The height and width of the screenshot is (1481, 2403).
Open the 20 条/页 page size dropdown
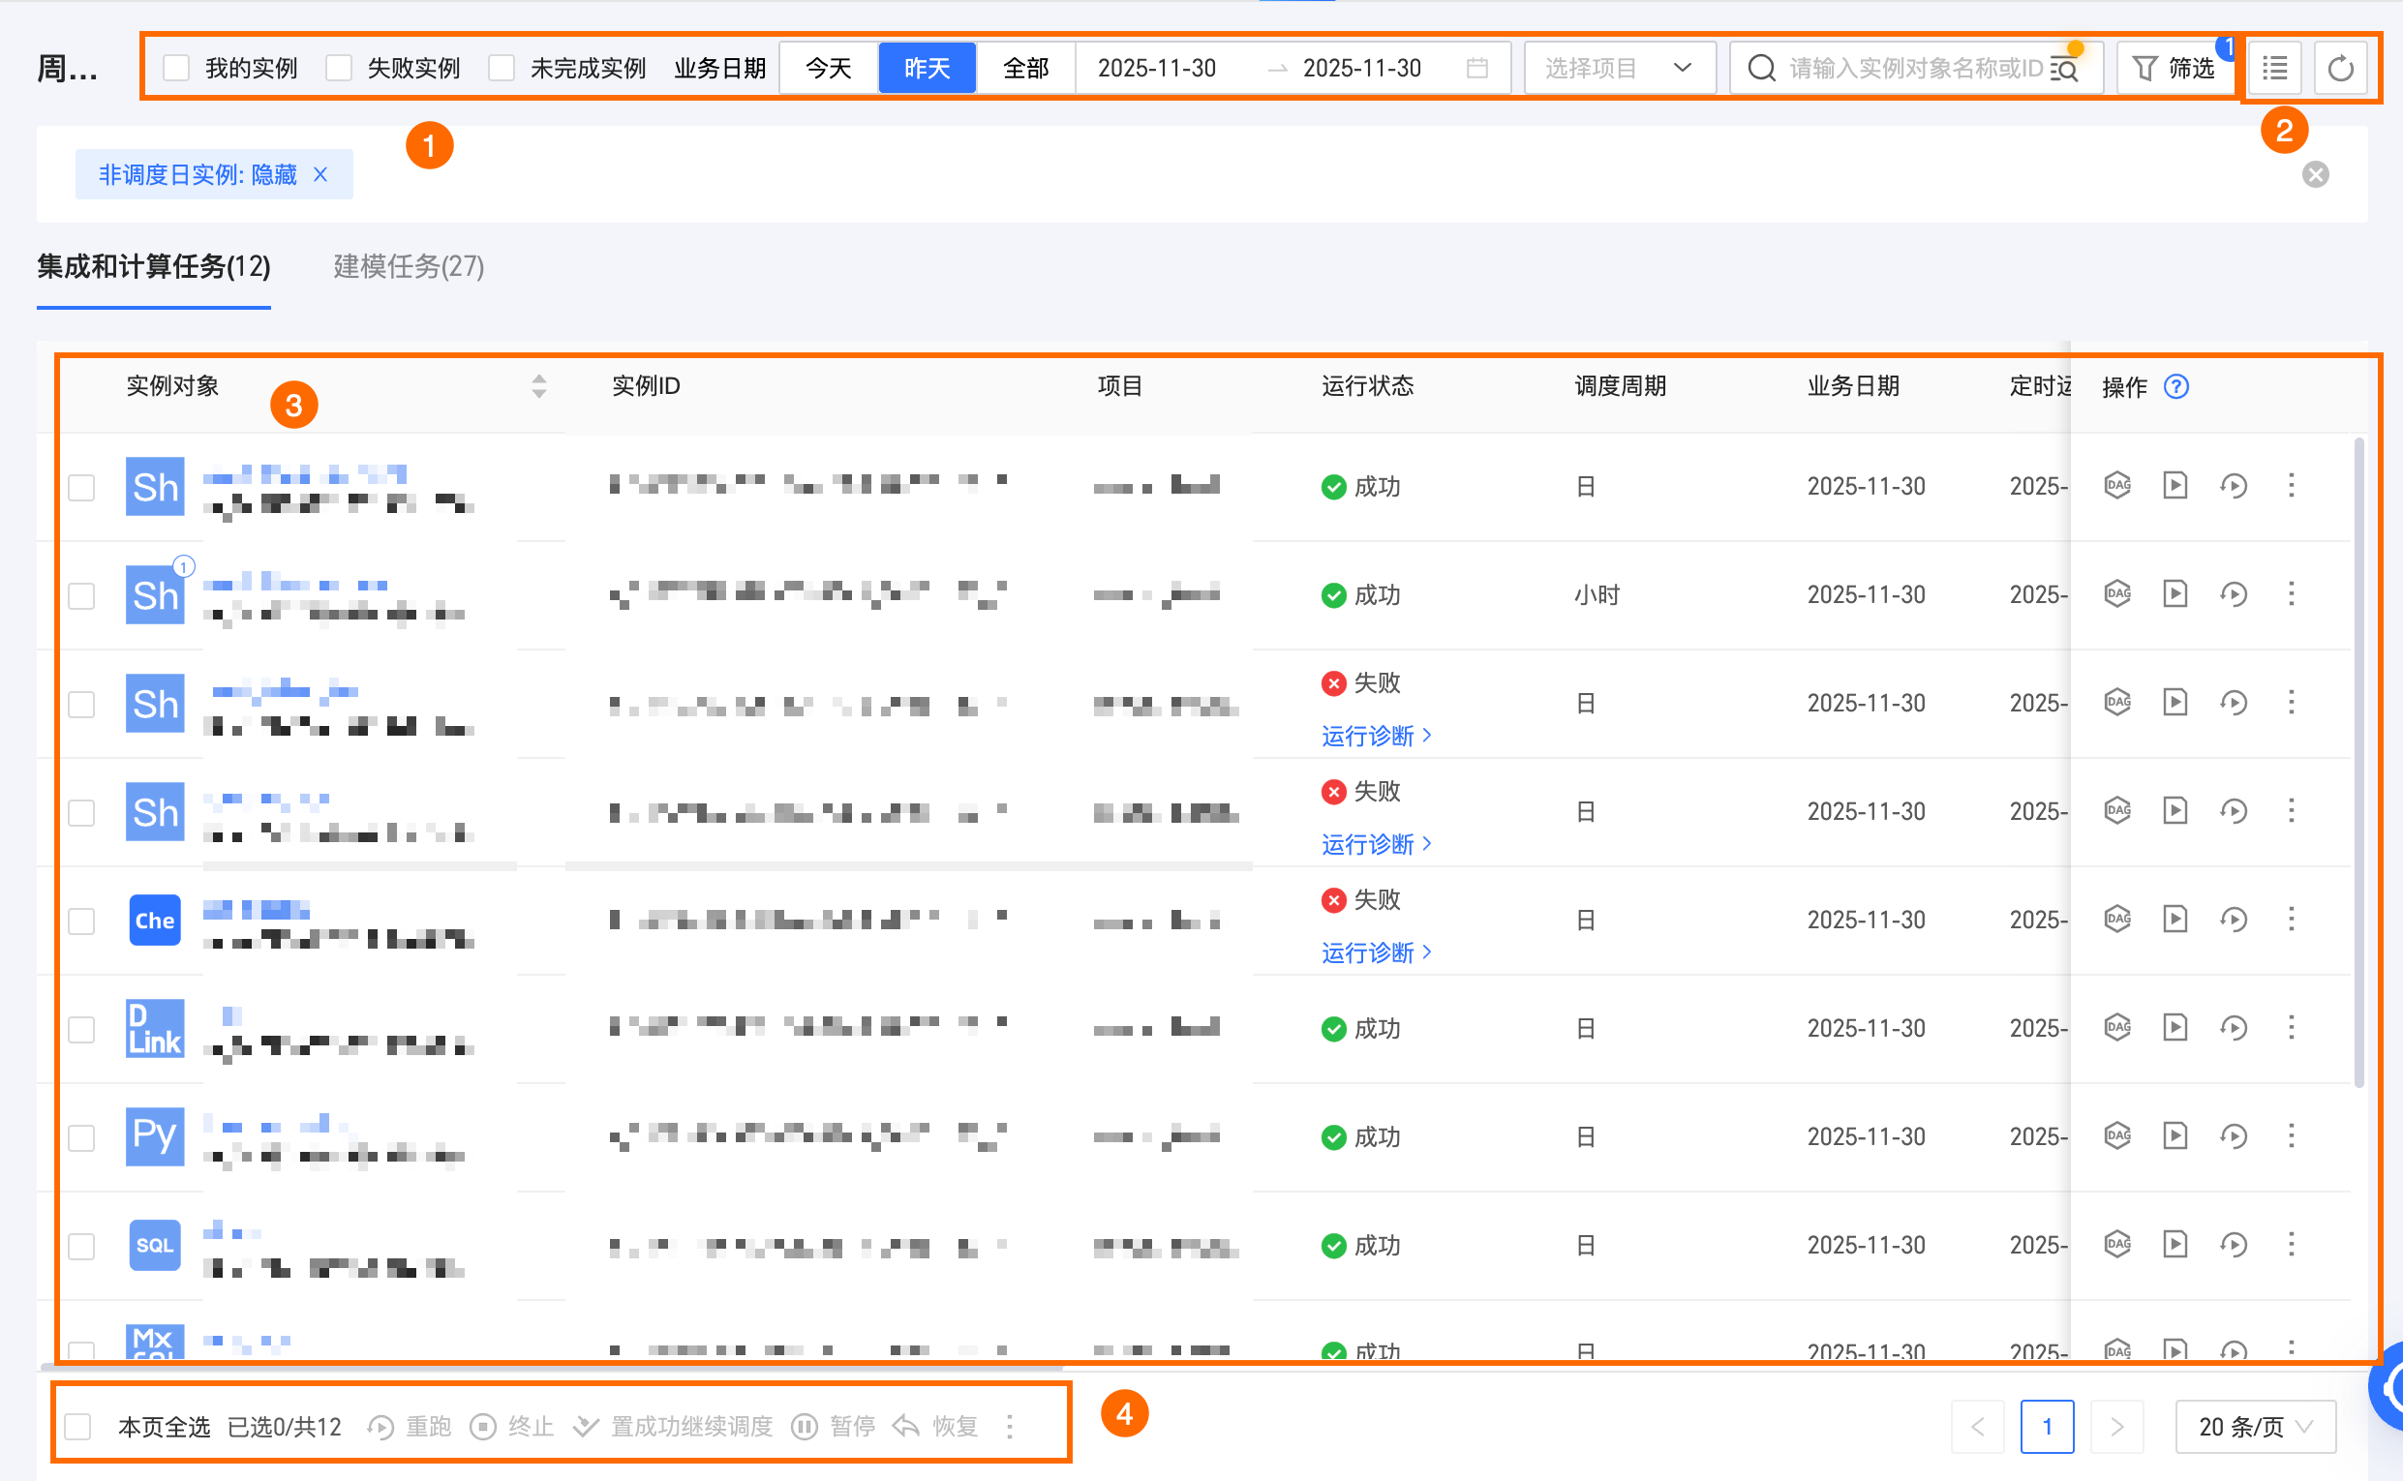pyautogui.click(x=2254, y=1426)
